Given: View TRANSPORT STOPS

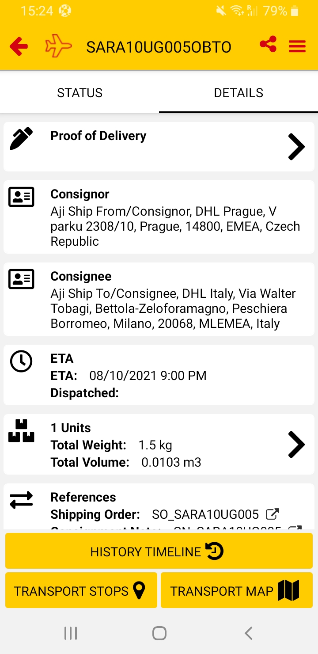Looking at the screenshot, I should (x=81, y=590).
